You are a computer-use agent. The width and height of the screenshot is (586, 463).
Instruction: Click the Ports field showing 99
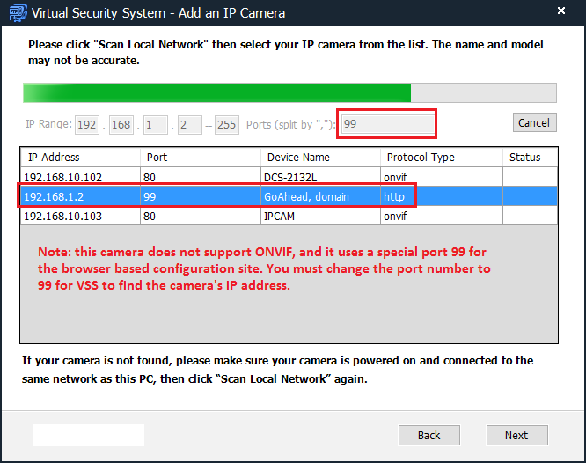pyautogui.click(x=387, y=124)
